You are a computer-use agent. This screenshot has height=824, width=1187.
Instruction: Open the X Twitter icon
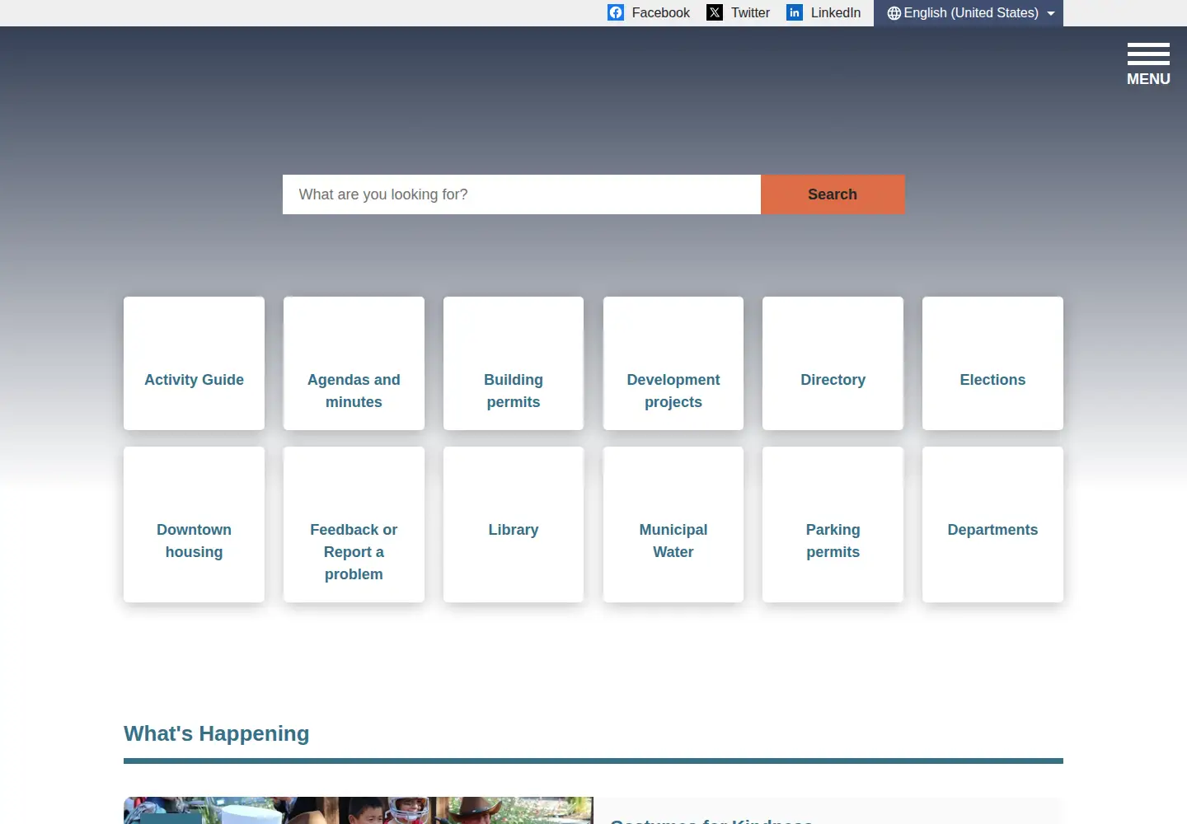tap(715, 12)
